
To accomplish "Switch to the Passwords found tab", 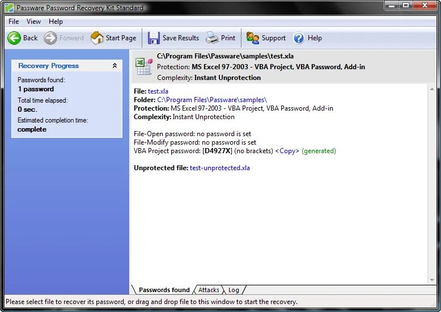I will click(x=164, y=290).
